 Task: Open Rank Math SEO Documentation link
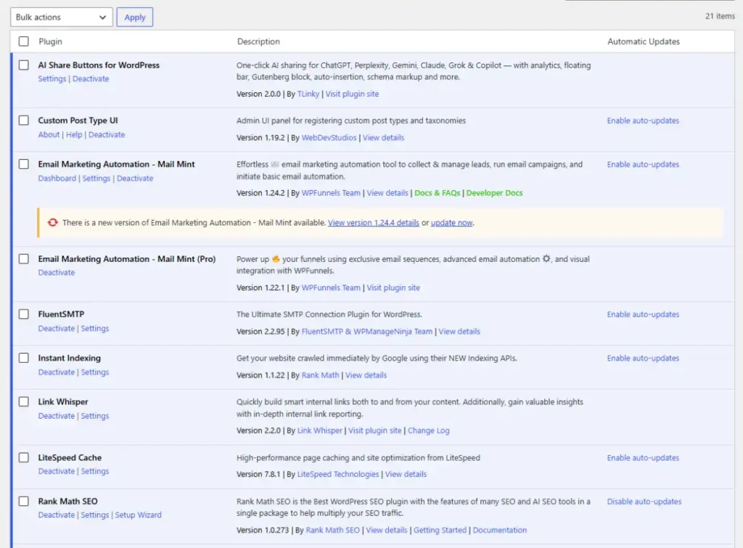coord(499,530)
